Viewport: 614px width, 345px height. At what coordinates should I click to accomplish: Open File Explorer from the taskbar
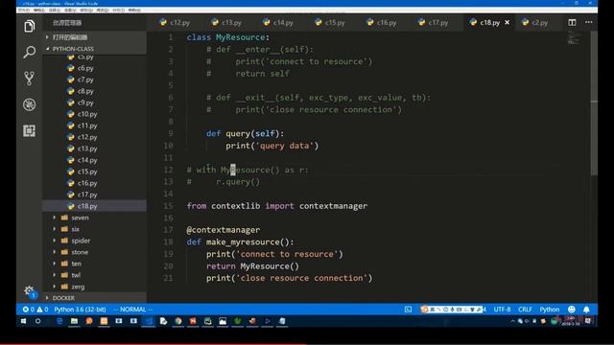(x=74, y=321)
